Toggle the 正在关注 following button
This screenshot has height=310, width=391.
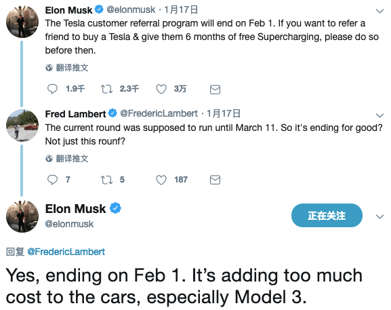point(327,216)
